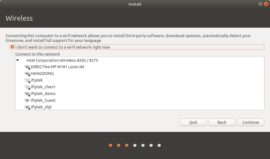Click the iflytek_demo wifi signal icon
Image resolution: width=270 pixels, height=159 pixels.
tap(27, 94)
